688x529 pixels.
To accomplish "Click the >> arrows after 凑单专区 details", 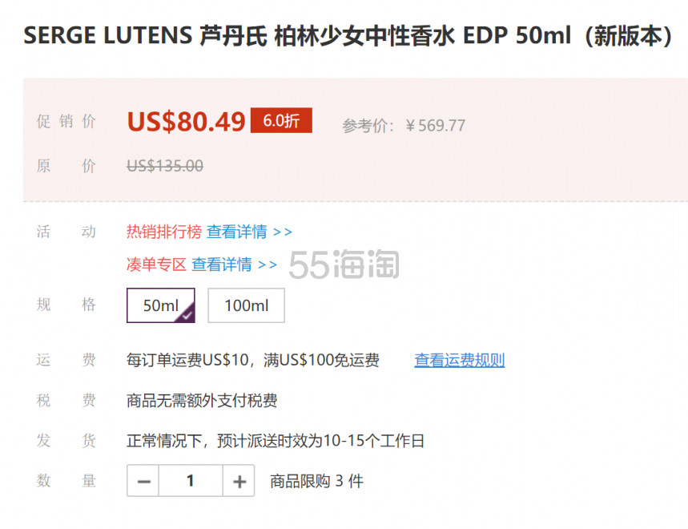I will 268,265.
